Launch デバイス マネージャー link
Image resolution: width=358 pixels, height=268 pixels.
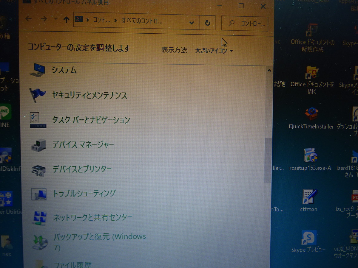point(83,145)
